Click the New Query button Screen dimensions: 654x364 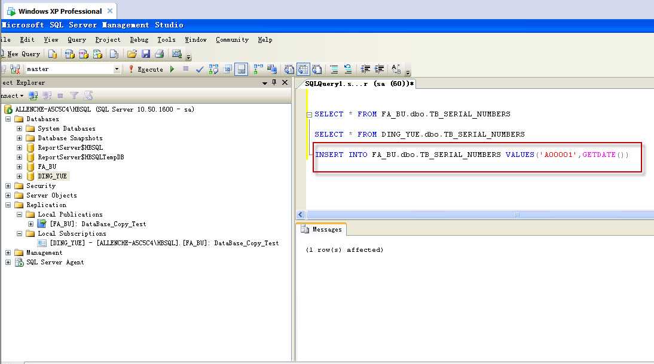pos(21,54)
